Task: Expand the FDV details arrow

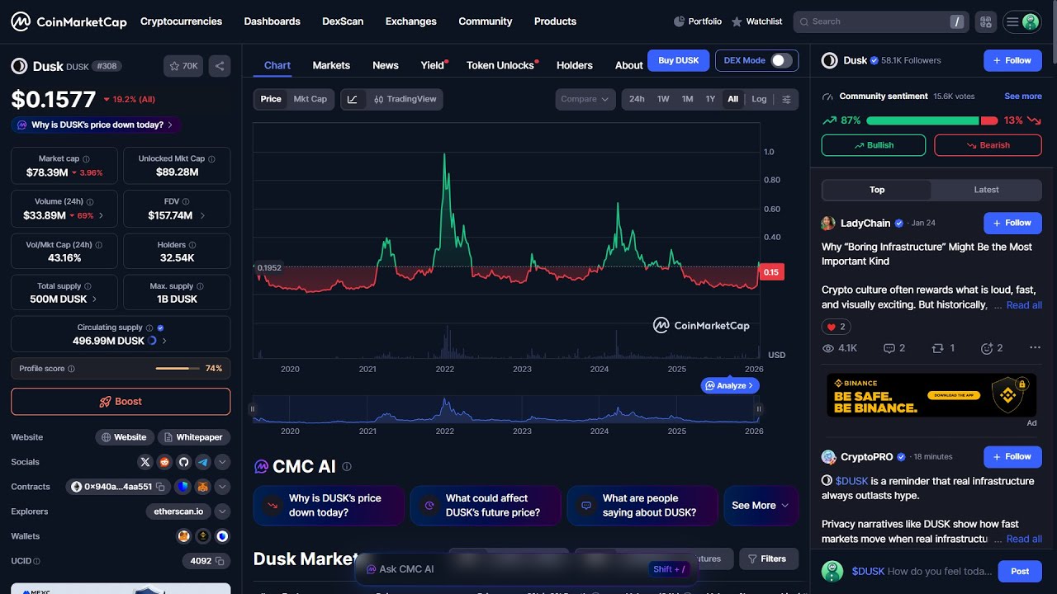Action: (x=202, y=215)
